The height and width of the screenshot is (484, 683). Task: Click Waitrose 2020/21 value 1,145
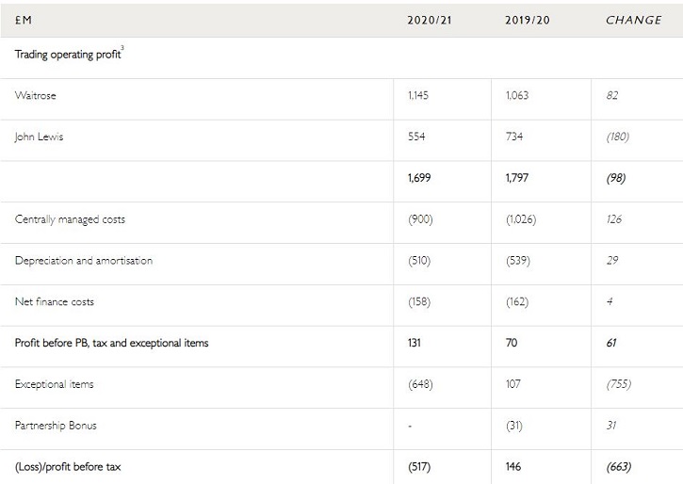418,95
